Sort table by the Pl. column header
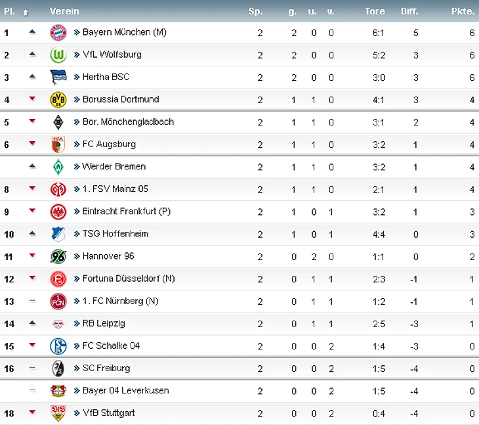 8,11
